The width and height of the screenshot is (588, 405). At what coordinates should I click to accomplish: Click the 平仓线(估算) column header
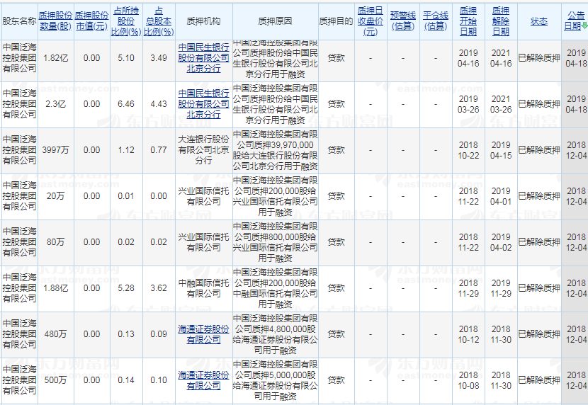pyautogui.click(x=436, y=21)
